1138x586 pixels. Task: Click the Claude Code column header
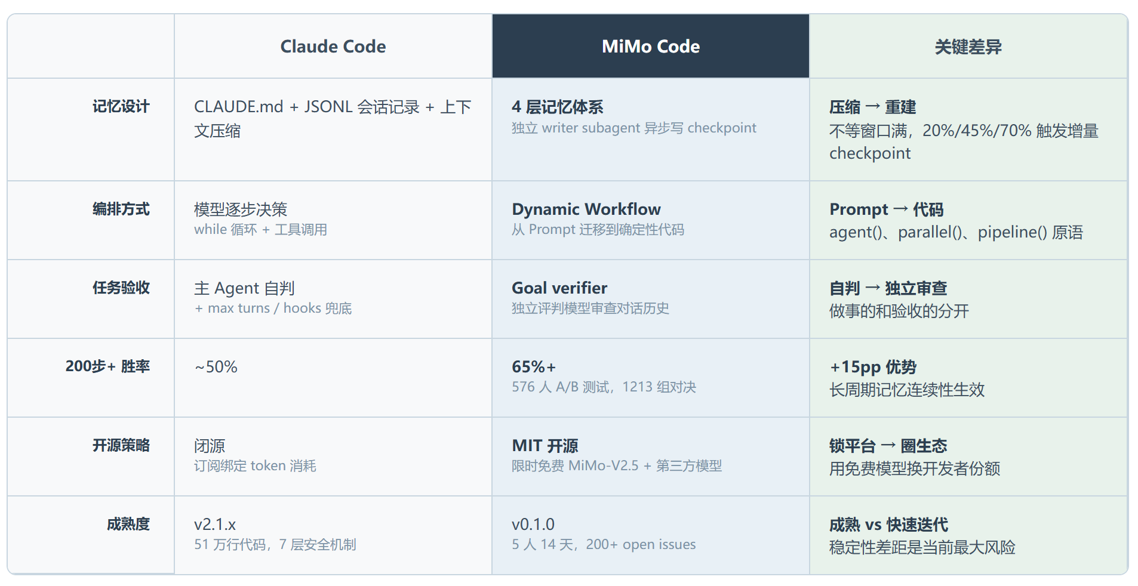(x=333, y=47)
